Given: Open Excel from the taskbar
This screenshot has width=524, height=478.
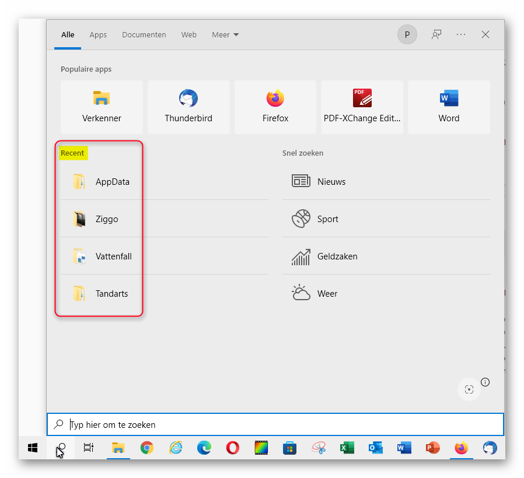Looking at the screenshot, I should pyautogui.click(x=347, y=448).
